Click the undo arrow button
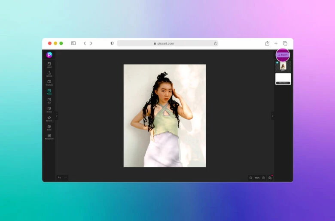Viewport: 335px width, 221px height. [x=60, y=177]
